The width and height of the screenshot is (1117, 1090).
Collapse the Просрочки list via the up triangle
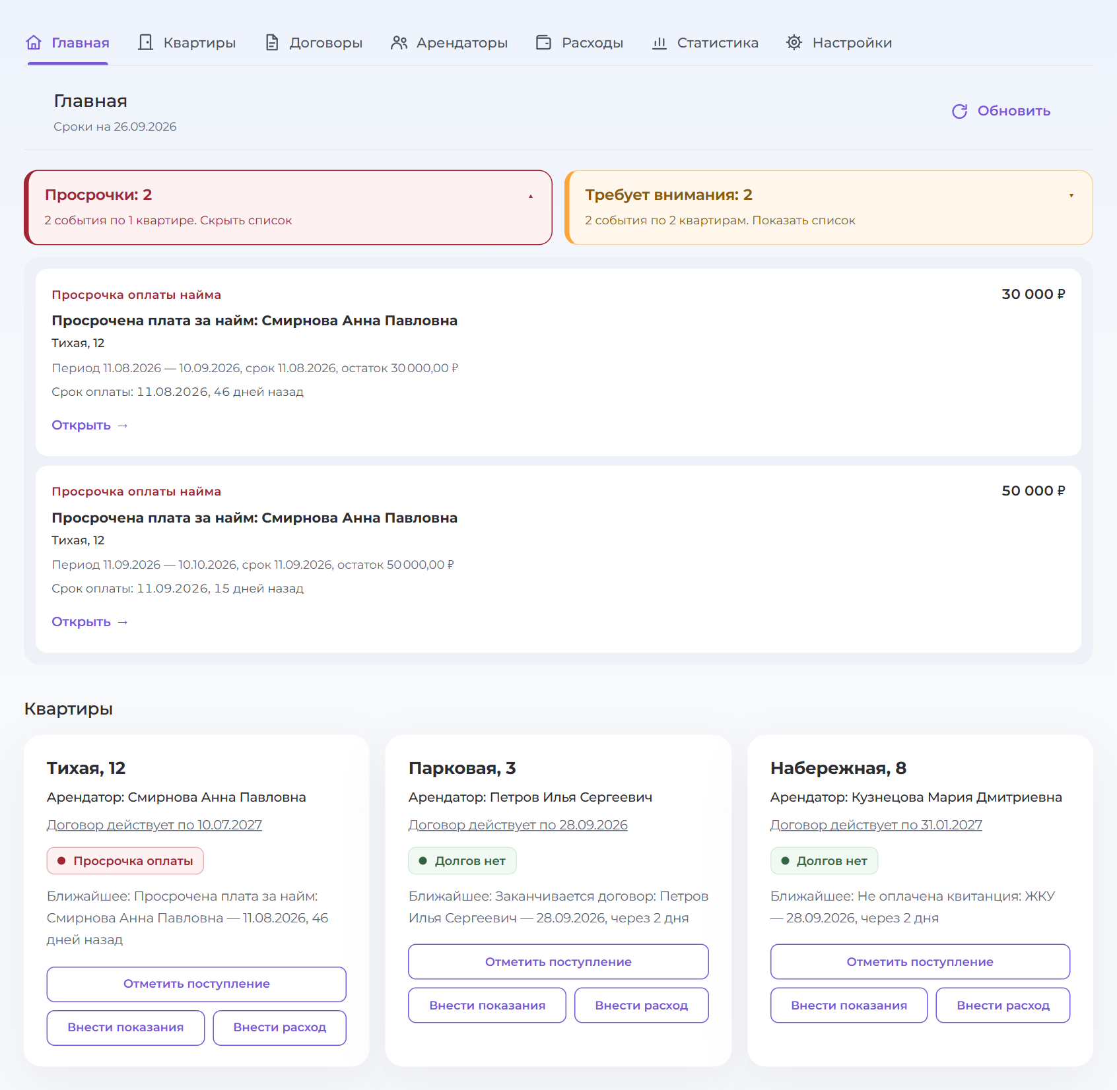(x=531, y=196)
